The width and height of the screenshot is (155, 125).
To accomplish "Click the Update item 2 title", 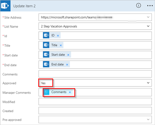I will pos(24,6).
